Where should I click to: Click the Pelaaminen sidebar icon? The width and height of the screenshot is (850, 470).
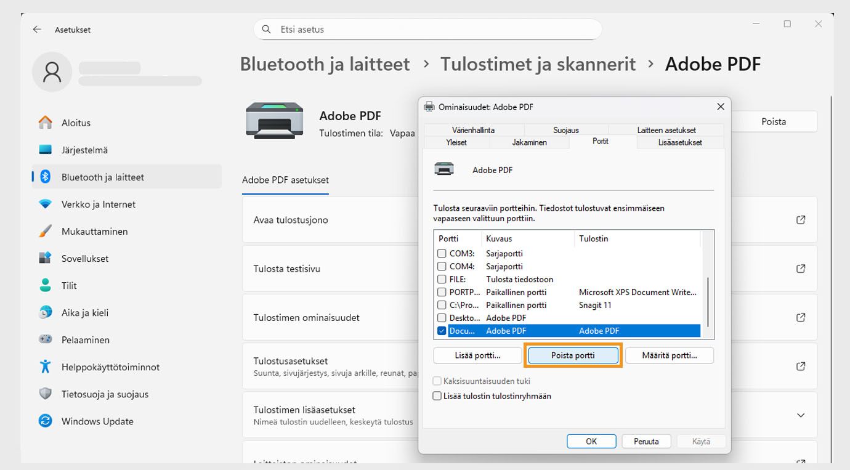click(45, 339)
